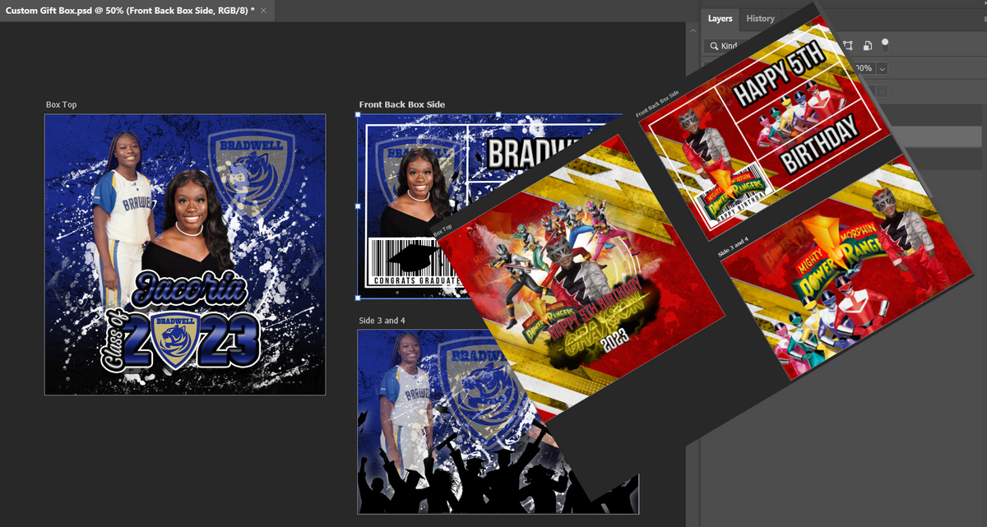Open the layer Fill dropdown arrow
Image resolution: width=987 pixels, height=527 pixels.
(x=883, y=90)
